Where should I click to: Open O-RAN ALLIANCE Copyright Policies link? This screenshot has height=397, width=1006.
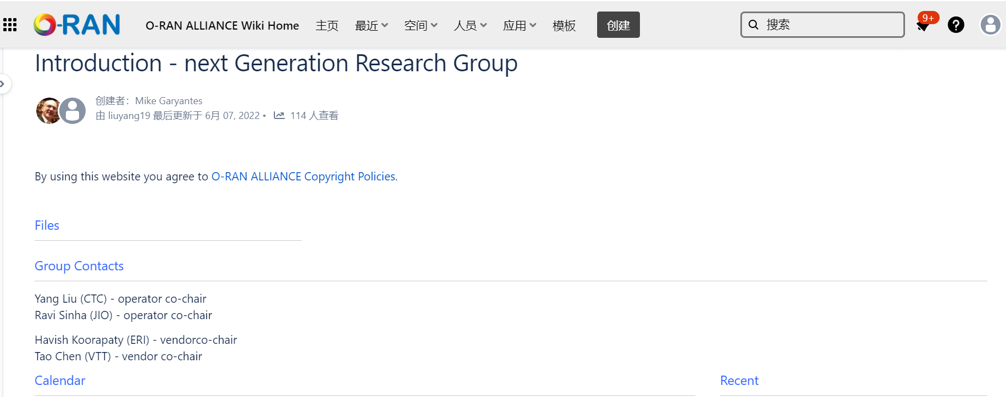tap(304, 176)
